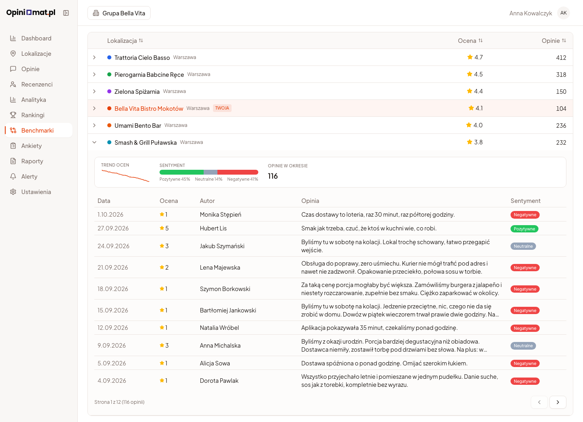Go to next page of reviews
The width and height of the screenshot is (583, 422).
(558, 402)
